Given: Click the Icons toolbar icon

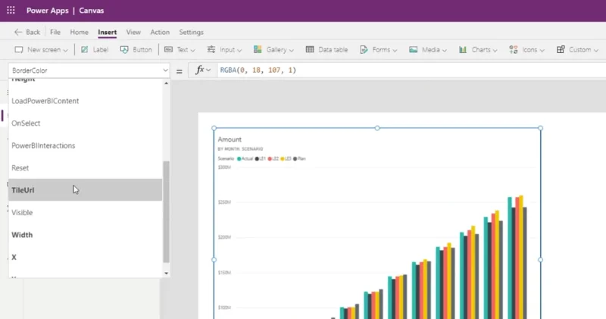Looking at the screenshot, I should (514, 49).
